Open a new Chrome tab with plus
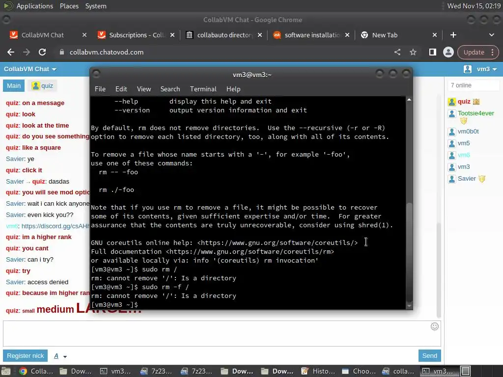Screen dimensions: 503x377 (453, 35)
